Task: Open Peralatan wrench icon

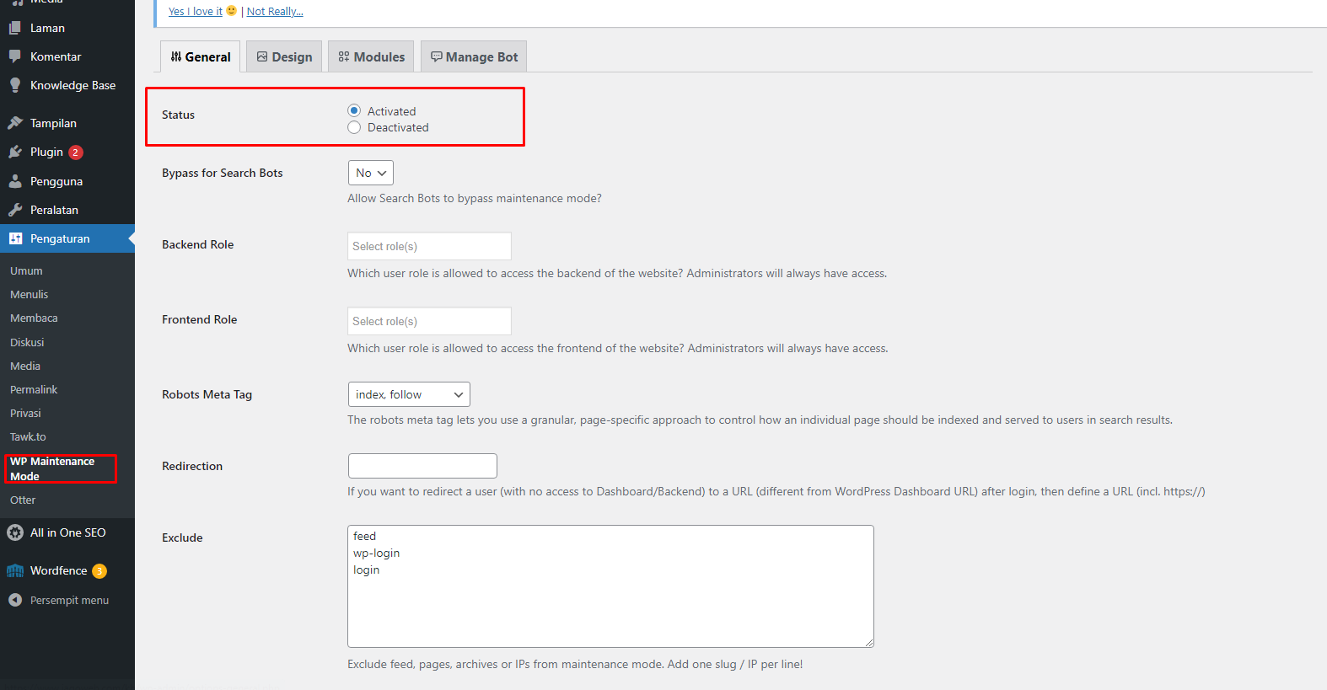Action: (15, 210)
